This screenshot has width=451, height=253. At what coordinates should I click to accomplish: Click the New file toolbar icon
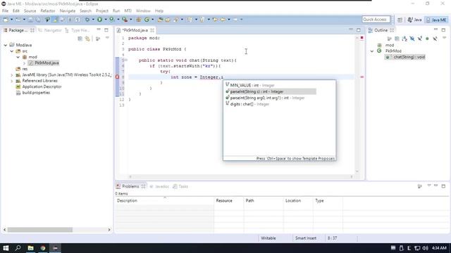[x=6, y=20]
